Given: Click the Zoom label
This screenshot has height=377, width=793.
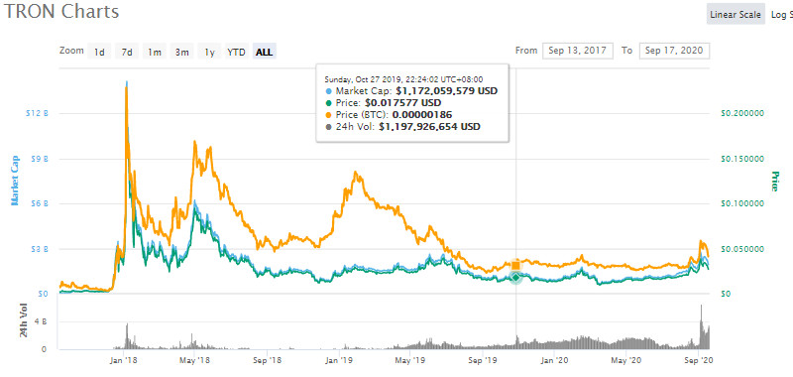Looking at the screenshot, I should point(71,52).
